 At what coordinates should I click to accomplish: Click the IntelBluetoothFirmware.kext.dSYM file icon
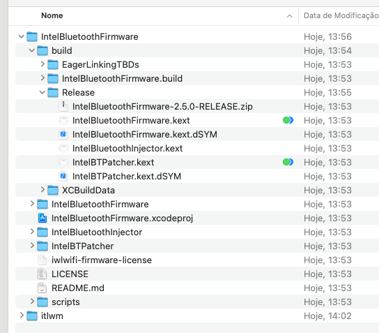[63, 134]
